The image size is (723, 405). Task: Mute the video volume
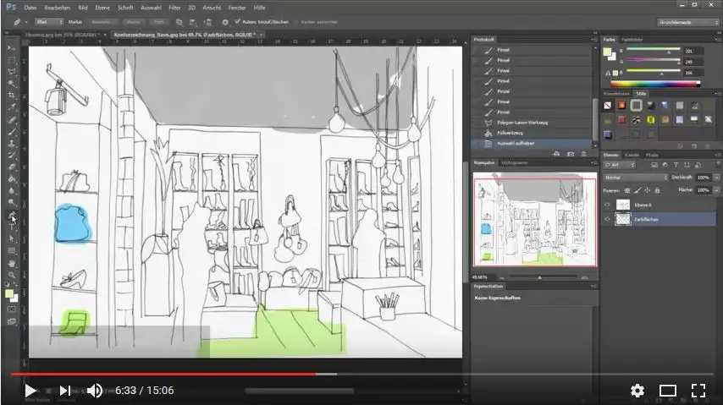click(x=95, y=391)
